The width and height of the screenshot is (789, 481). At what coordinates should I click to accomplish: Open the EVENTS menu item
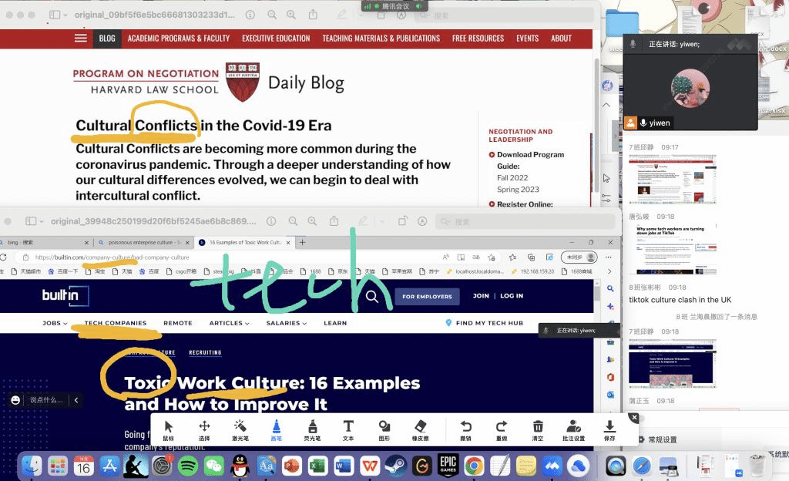click(527, 39)
